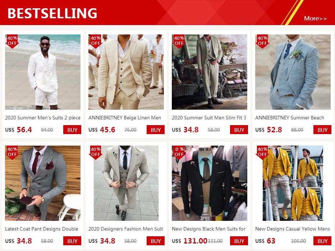Image resolution: width=335 pixels, height=251 pixels.
Task: Click the BESTSELLING banner heading
Action: tap(52, 13)
